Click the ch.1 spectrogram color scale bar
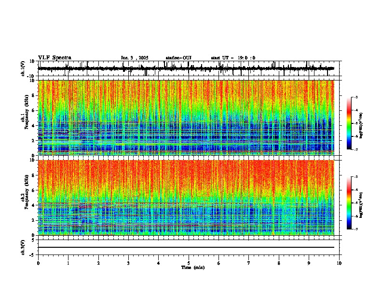The width and height of the screenshot is (382, 295). click(349, 123)
